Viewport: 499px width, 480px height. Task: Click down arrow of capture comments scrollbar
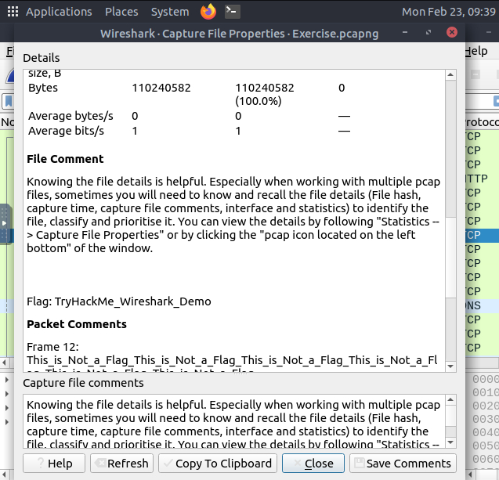click(450, 442)
